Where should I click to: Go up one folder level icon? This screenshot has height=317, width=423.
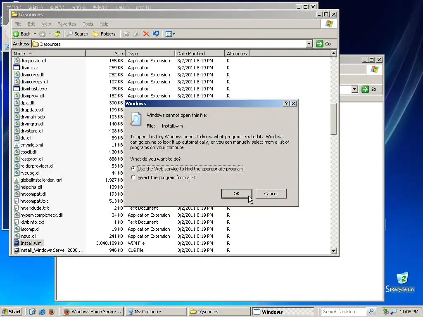tap(57, 34)
